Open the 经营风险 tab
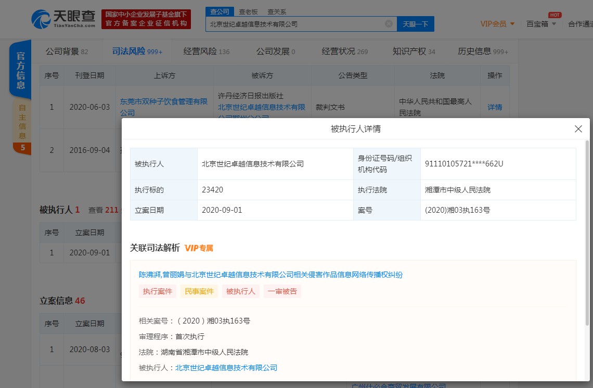593x388 pixels. [x=206, y=51]
